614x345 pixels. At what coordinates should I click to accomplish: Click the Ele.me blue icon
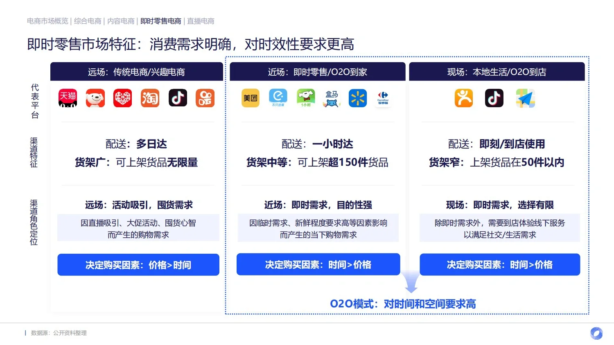point(278,98)
